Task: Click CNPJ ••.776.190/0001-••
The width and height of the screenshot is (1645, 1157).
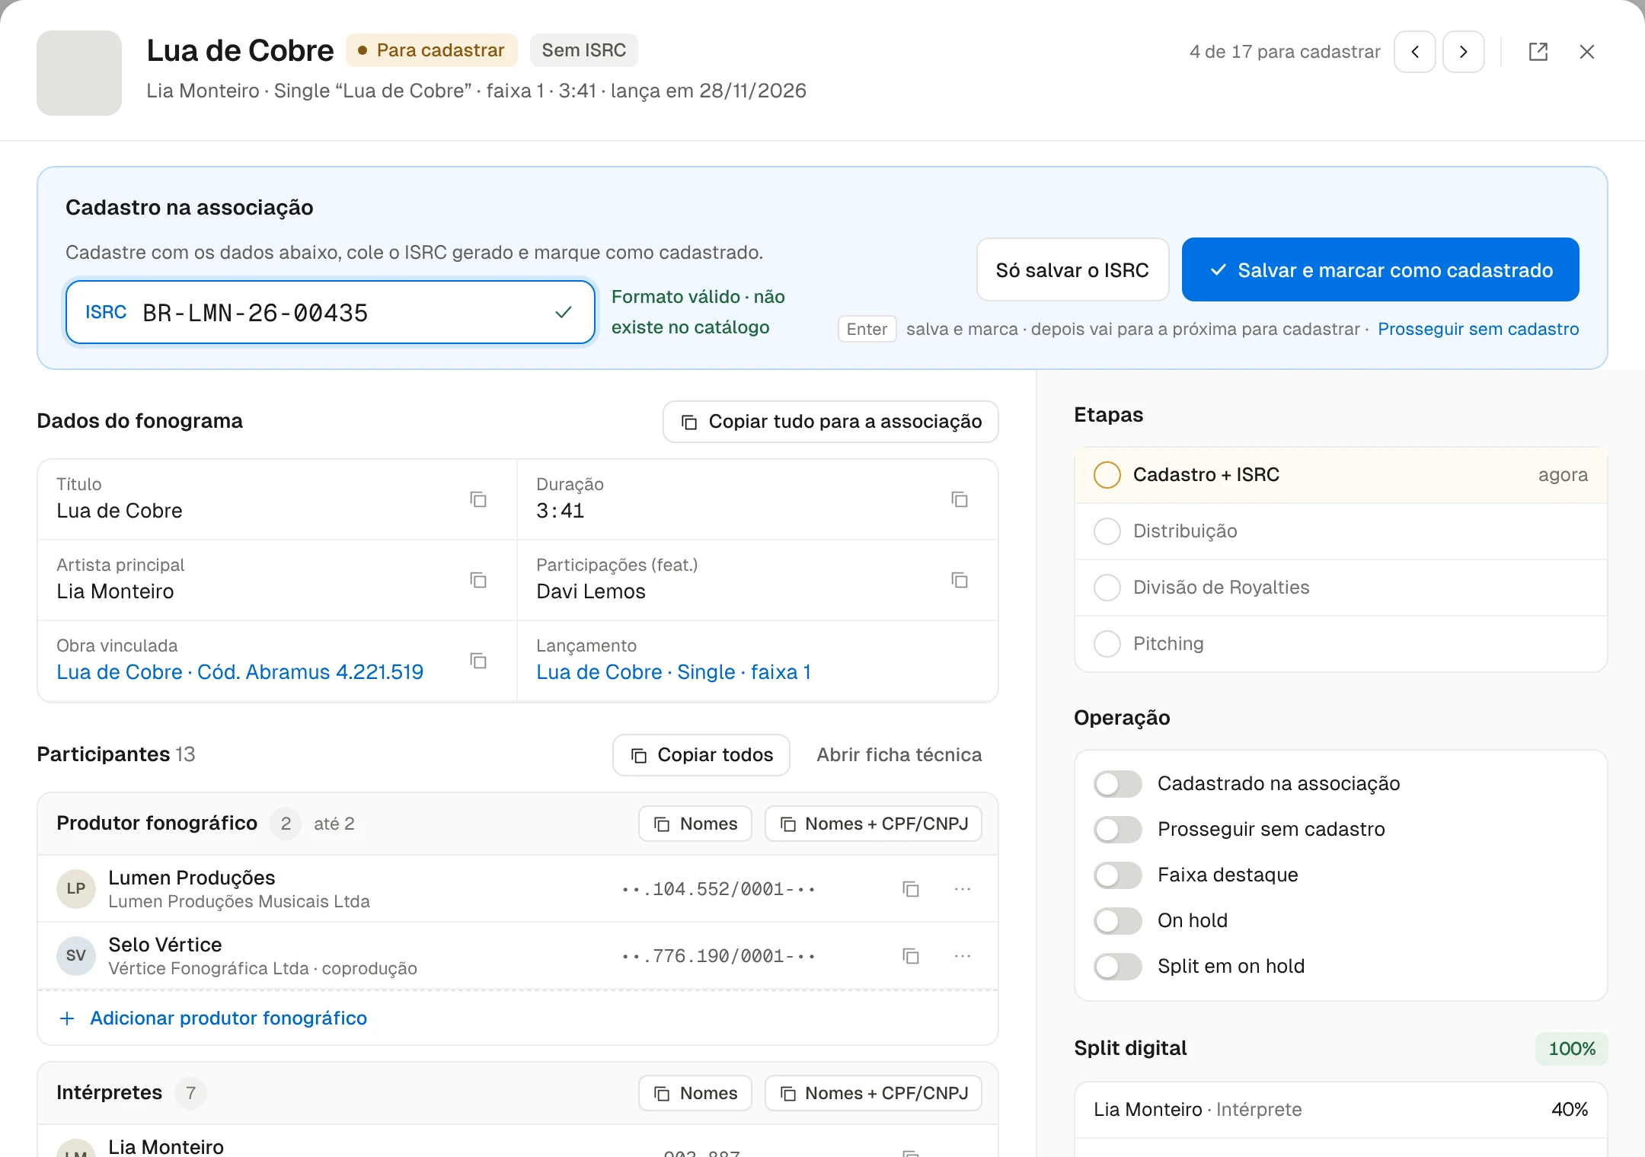Action: [718, 956]
